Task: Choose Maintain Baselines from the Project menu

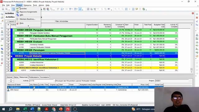Action: pos(28,19)
